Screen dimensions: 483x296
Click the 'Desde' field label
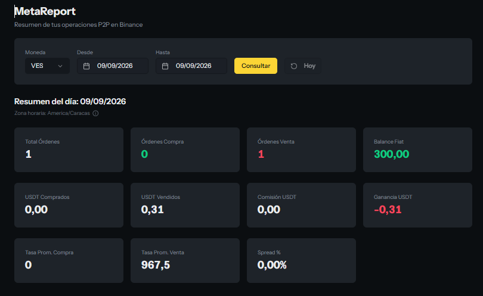85,52
